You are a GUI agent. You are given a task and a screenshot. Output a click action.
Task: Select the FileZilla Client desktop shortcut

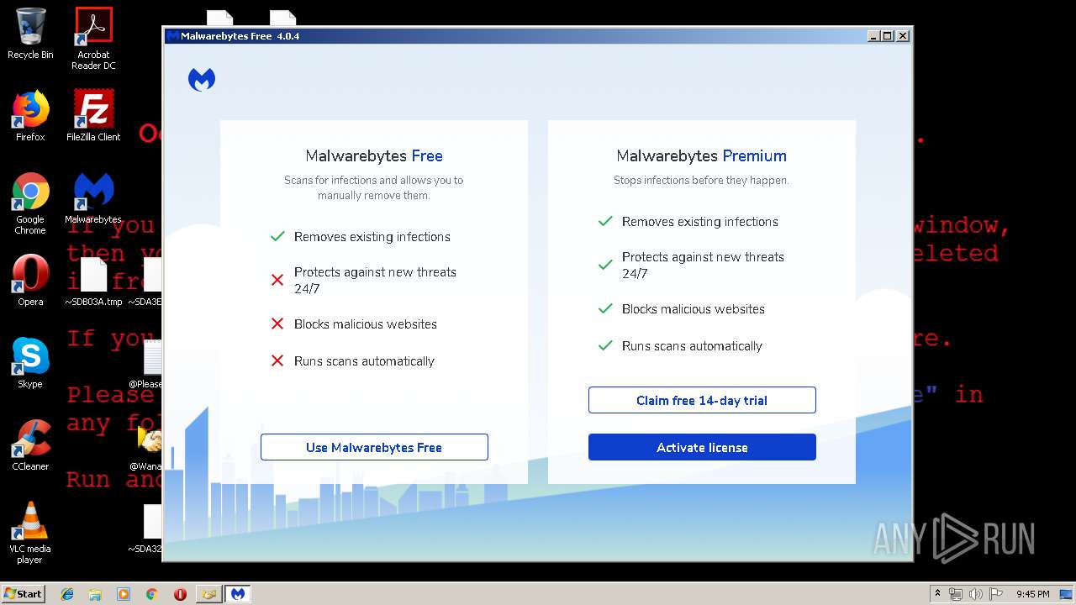click(93, 116)
